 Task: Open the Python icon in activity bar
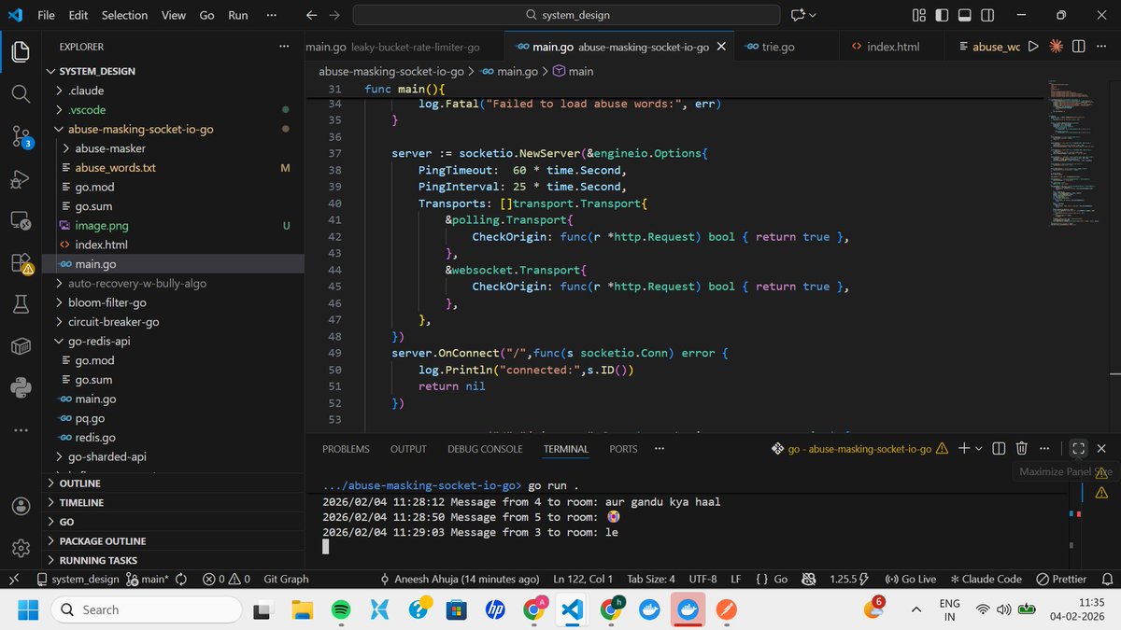pos(21,387)
